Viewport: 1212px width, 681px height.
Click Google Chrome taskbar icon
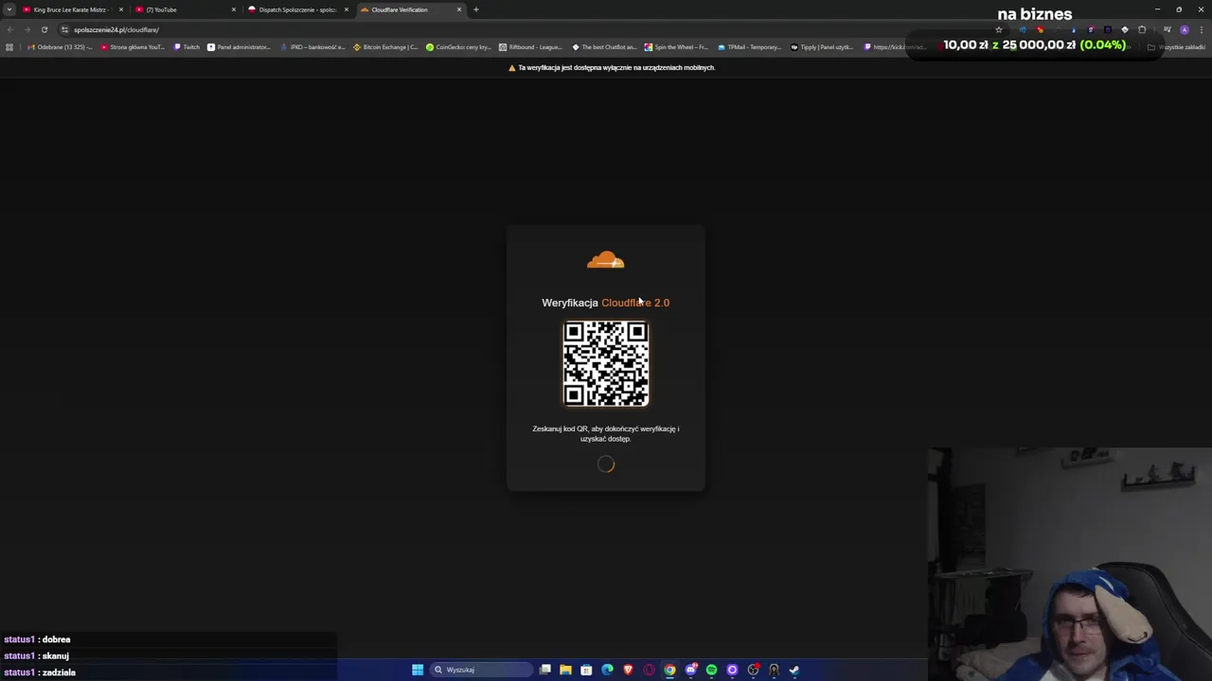point(669,670)
